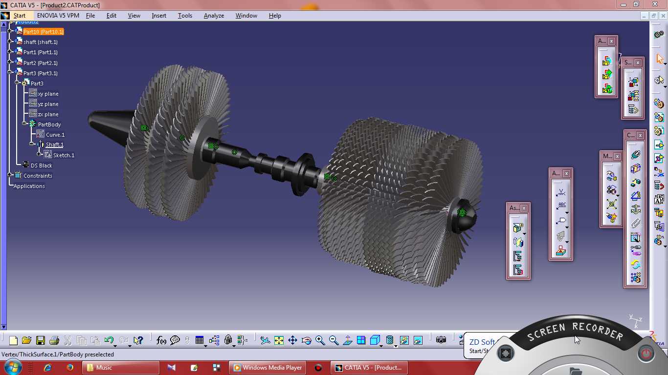The height and width of the screenshot is (375, 668).
Task: Select the Rotate view tool
Action: coord(307,340)
